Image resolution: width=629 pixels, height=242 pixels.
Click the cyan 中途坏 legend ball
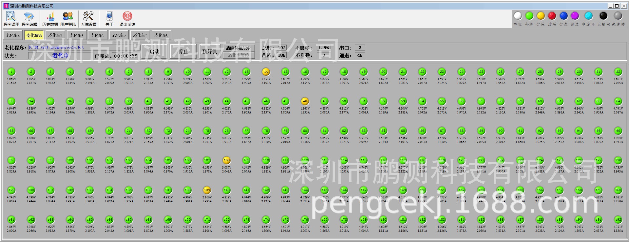[x=588, y=16]
